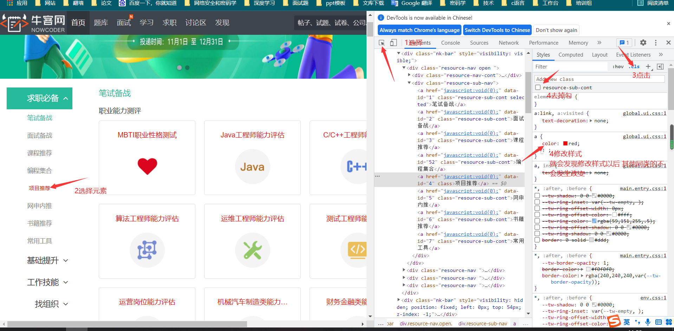The image size is (674, 331).
Task: Expand the text-decoration none value triangle
Action: (x=591, y=121)
